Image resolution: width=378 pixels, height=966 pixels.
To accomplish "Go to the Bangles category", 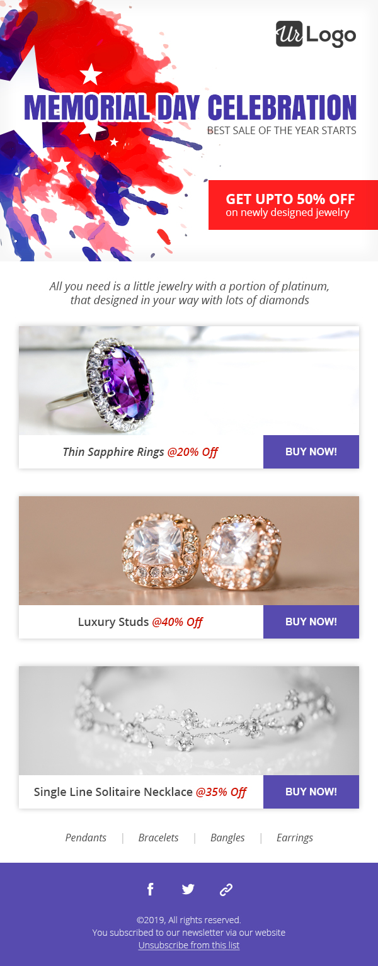I will point(227,838).
